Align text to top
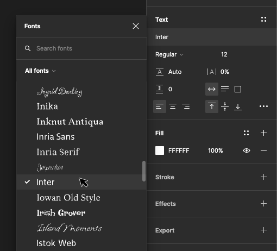 pos(212,106)
